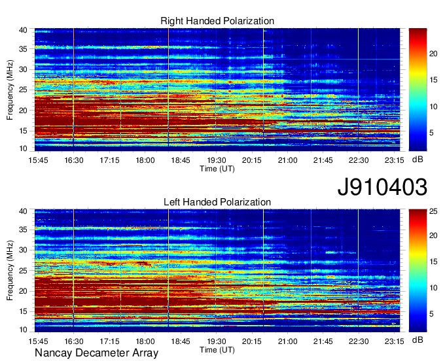
Task: Click the 20:15 tick on lower time axis
Action: (252, 341)
